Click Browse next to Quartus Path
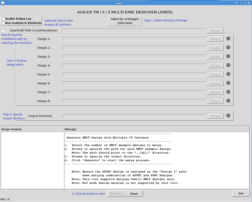The image size is (252, 202). (215, 31)
